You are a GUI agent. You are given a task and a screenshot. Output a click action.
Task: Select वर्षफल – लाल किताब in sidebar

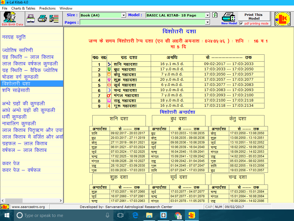click(x=24, y=150)
